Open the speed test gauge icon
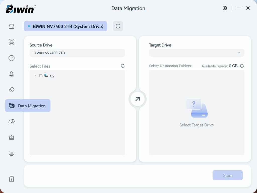Image resolution: width=257 pixels, height=193 pixels. 12,58
